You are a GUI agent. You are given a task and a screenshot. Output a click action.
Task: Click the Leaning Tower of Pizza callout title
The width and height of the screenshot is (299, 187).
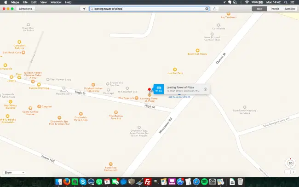click(180, 88)
